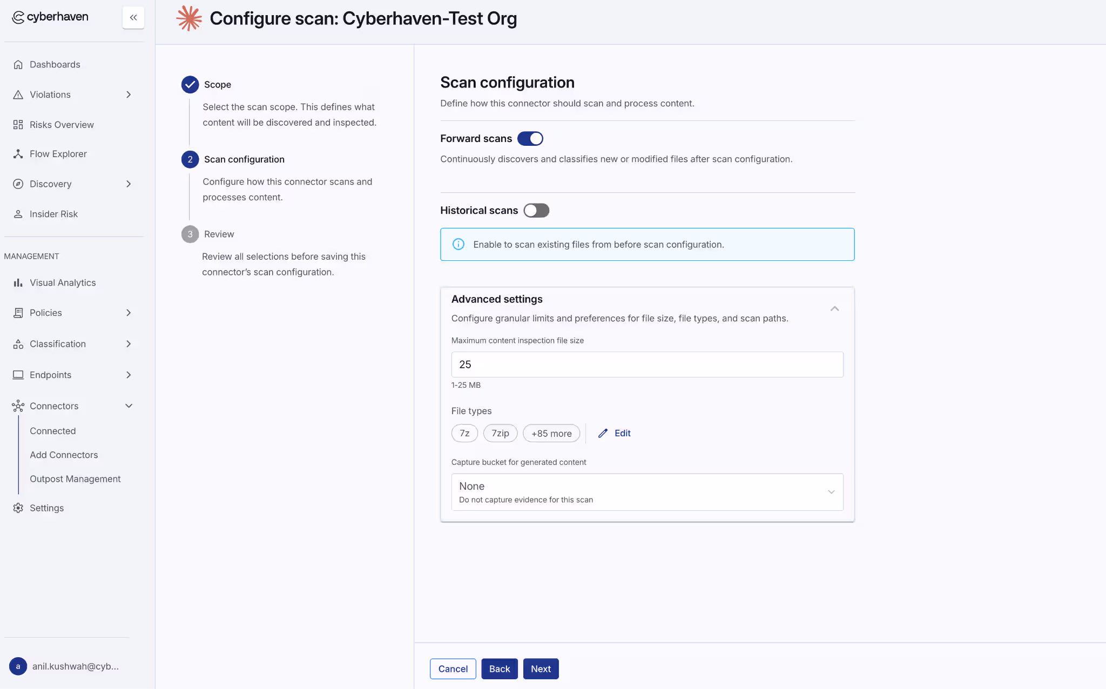The height and width of the screenshot is (689, 1106).
Task: Go to Outpost Management
Action: point(75,479)
